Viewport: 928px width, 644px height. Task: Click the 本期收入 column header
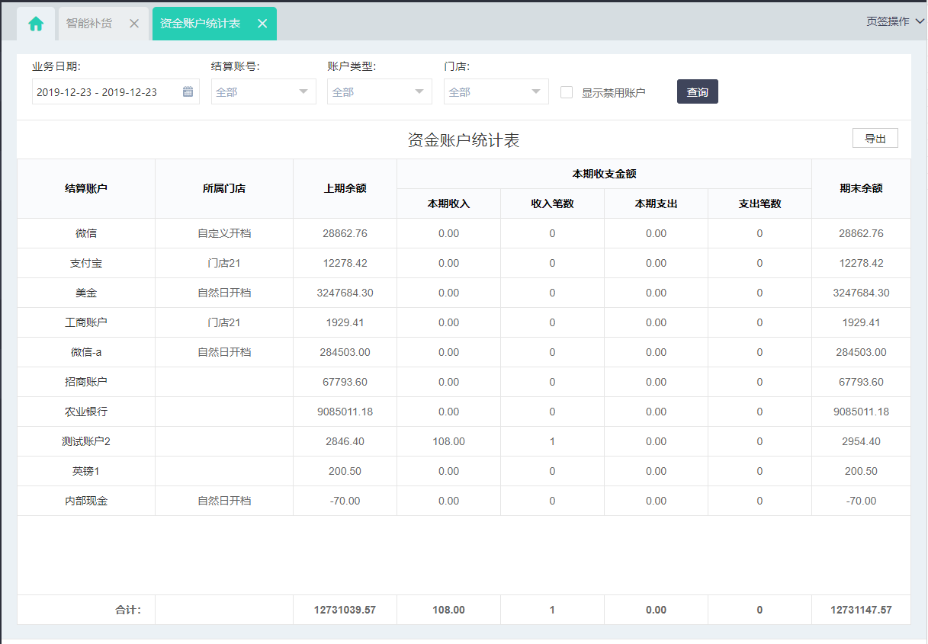[449, 203]
